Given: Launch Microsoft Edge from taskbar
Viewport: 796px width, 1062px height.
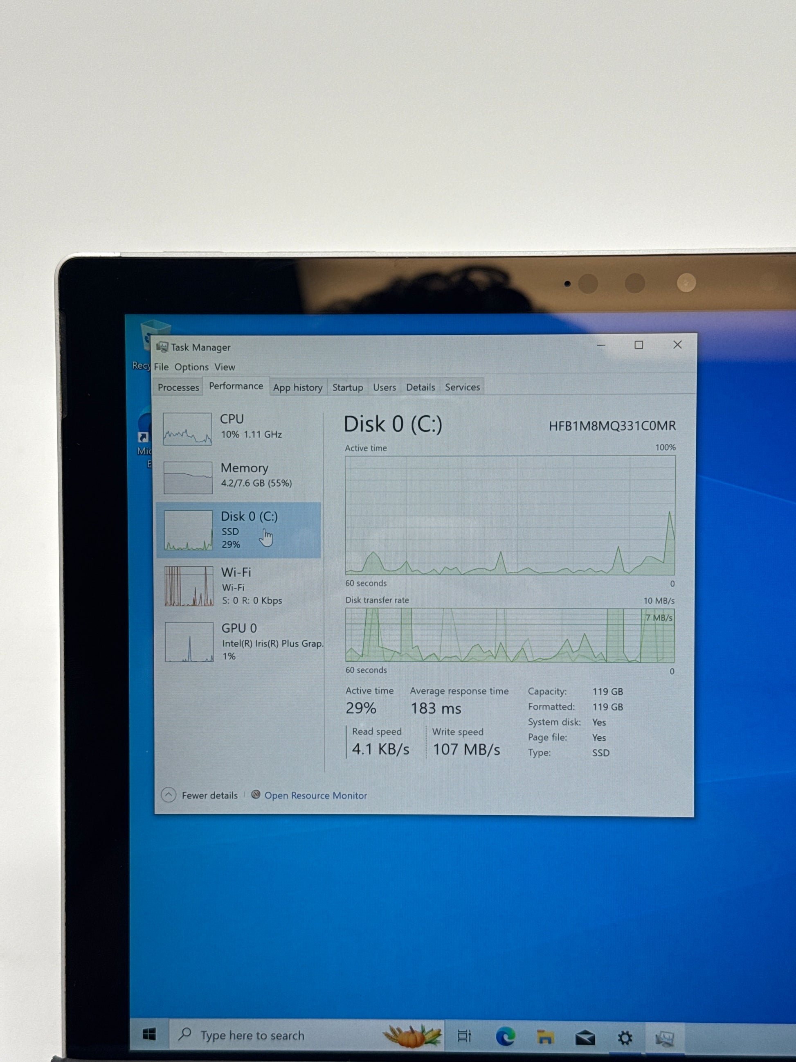Looking at the screenshot, I should 505,1037.
